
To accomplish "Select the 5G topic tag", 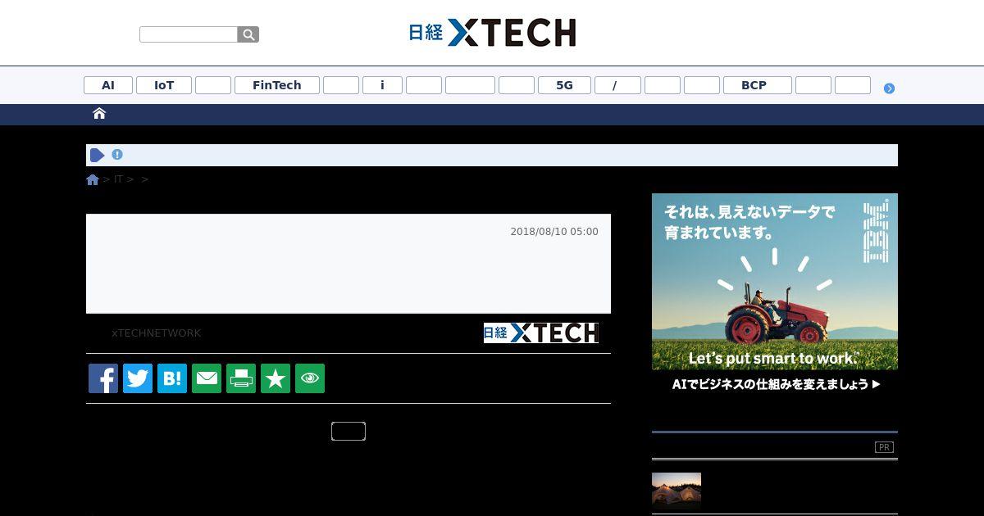I will click(564, 85).
